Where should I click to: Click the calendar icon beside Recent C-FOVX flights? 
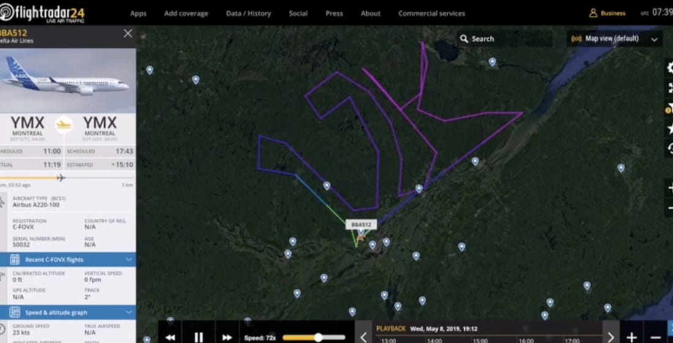click(15, 260)
